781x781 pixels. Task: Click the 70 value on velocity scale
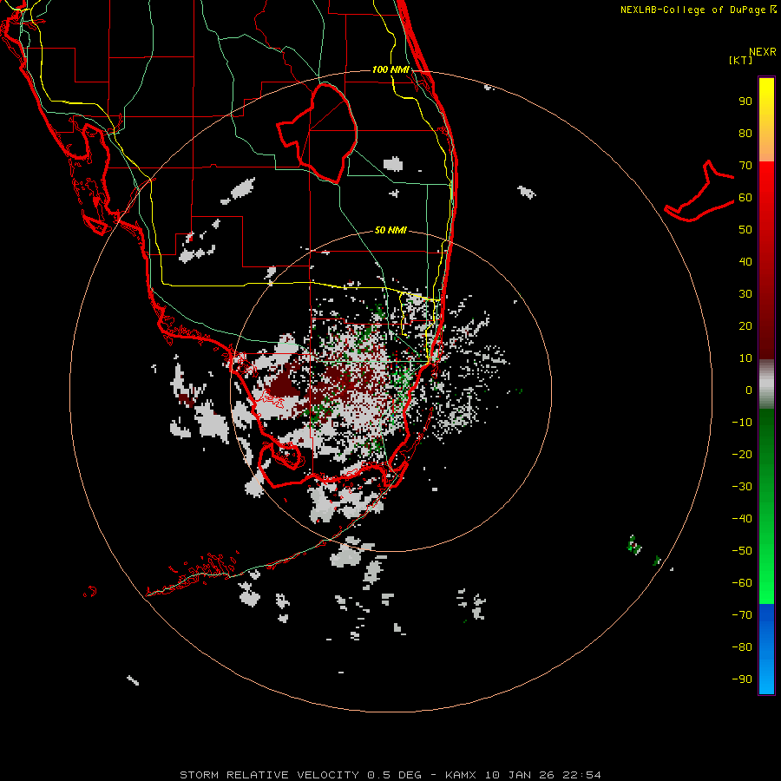click(x=745, y=166)
